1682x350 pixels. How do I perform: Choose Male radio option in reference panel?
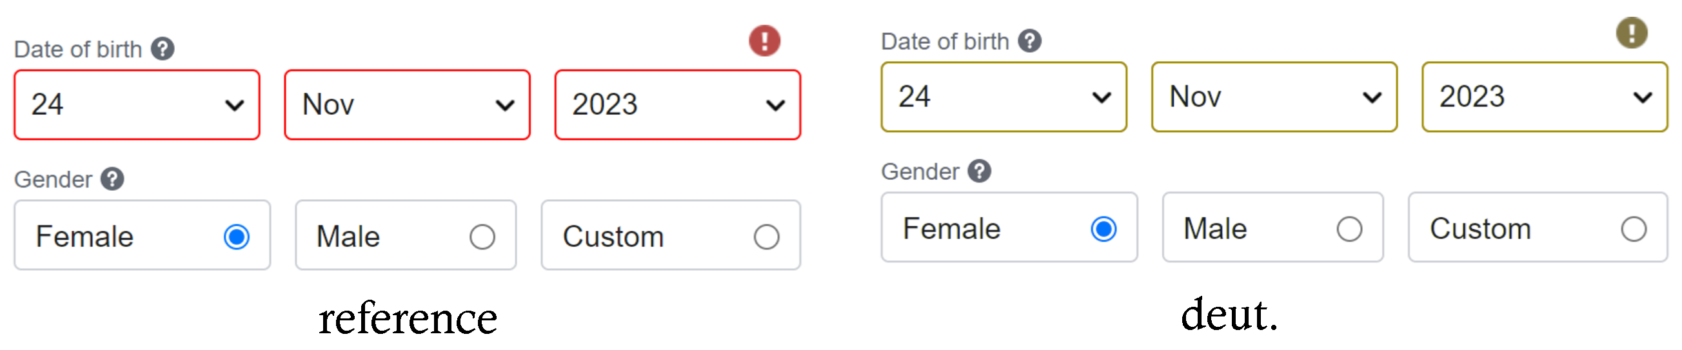[482, 237]
